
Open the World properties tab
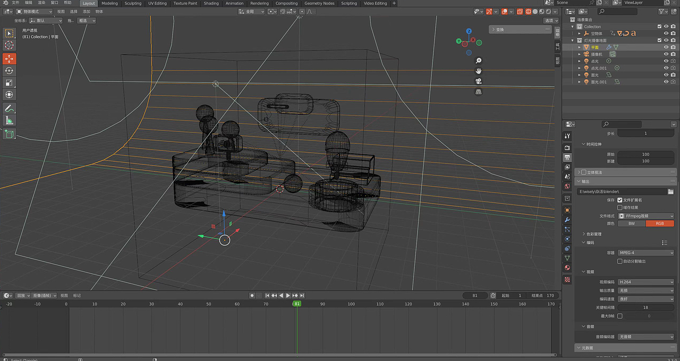coord(567,186)
